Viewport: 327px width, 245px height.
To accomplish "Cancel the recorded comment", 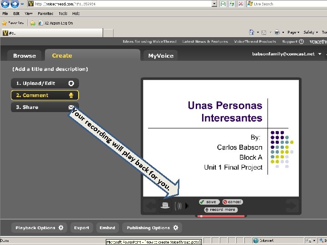I will click(x=233, y=202).
